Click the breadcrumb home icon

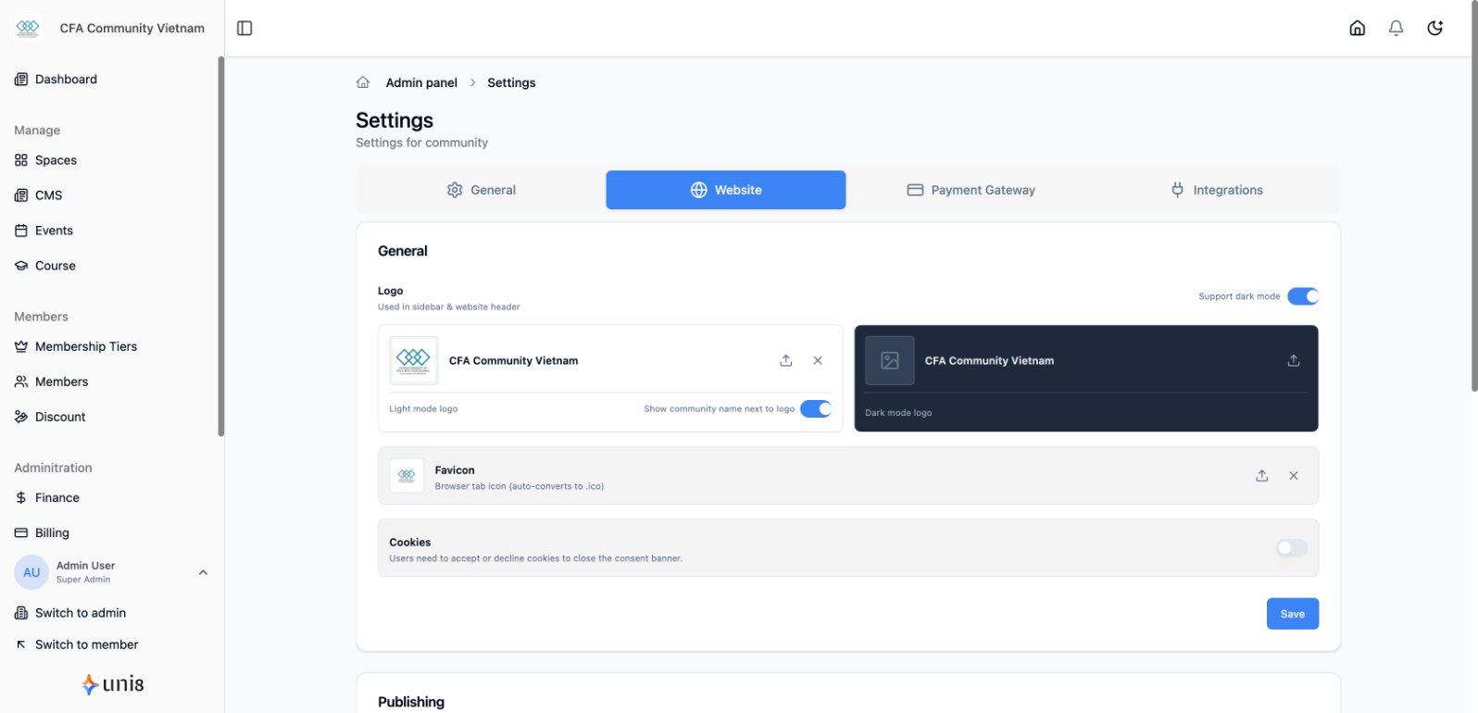[x=363, y=82]
